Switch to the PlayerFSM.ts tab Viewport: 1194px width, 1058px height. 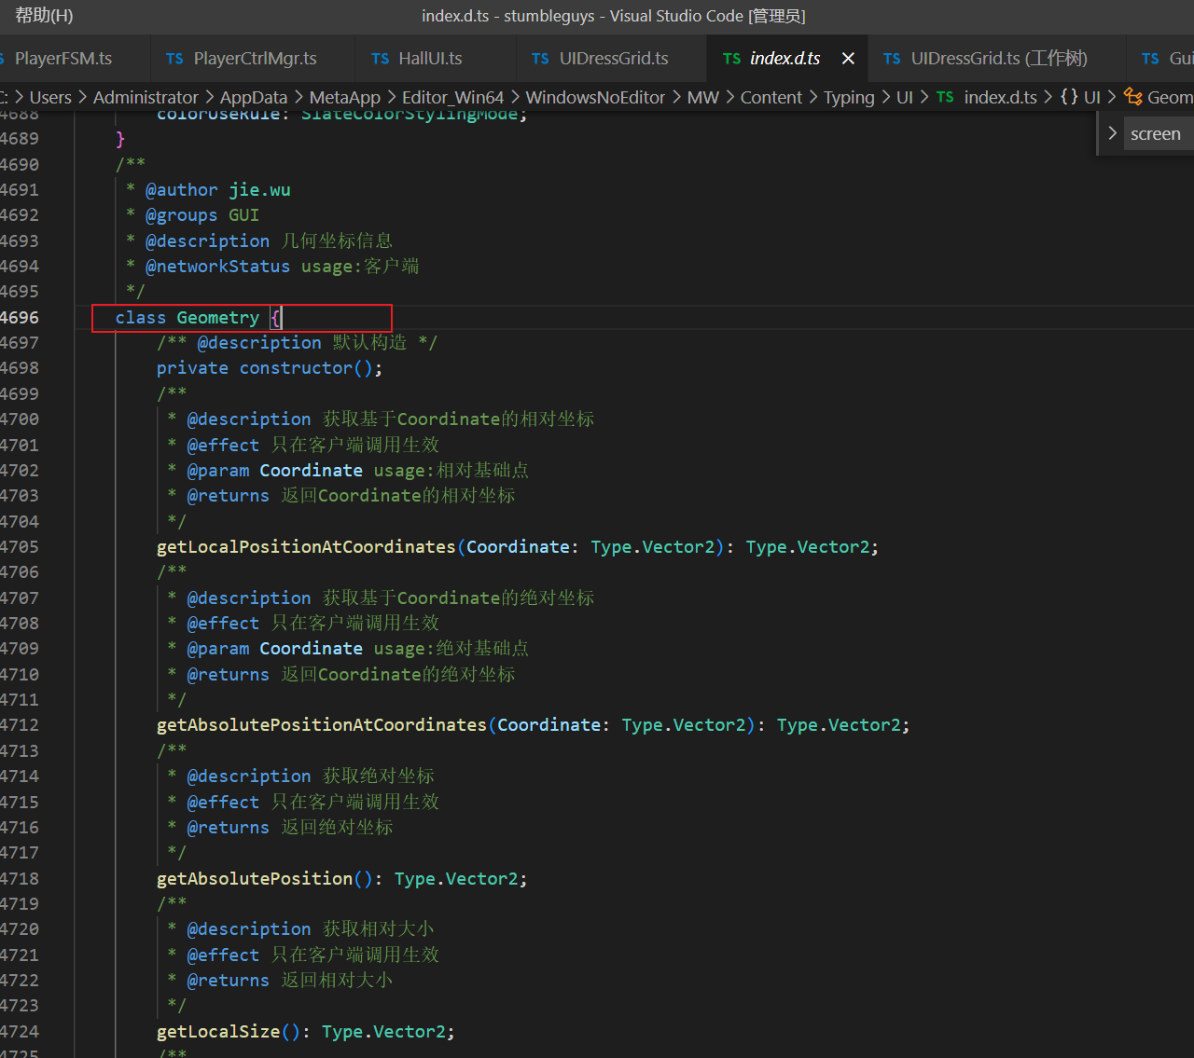tap(63, 59)
